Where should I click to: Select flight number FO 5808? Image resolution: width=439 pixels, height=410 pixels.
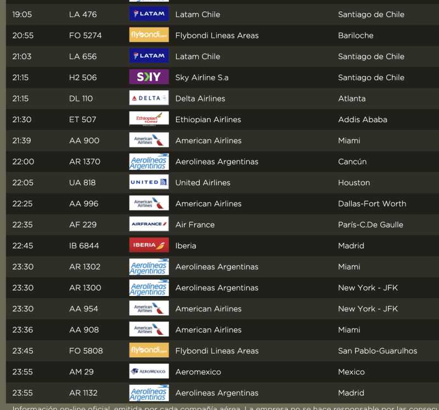click(x=86, y=351)
